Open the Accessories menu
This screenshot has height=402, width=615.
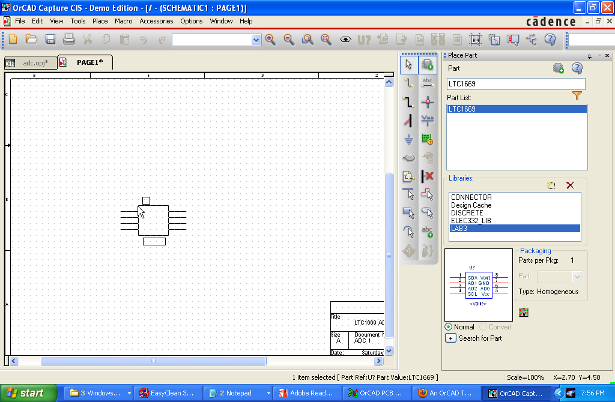pyautogui.click(x=156, y=21)
